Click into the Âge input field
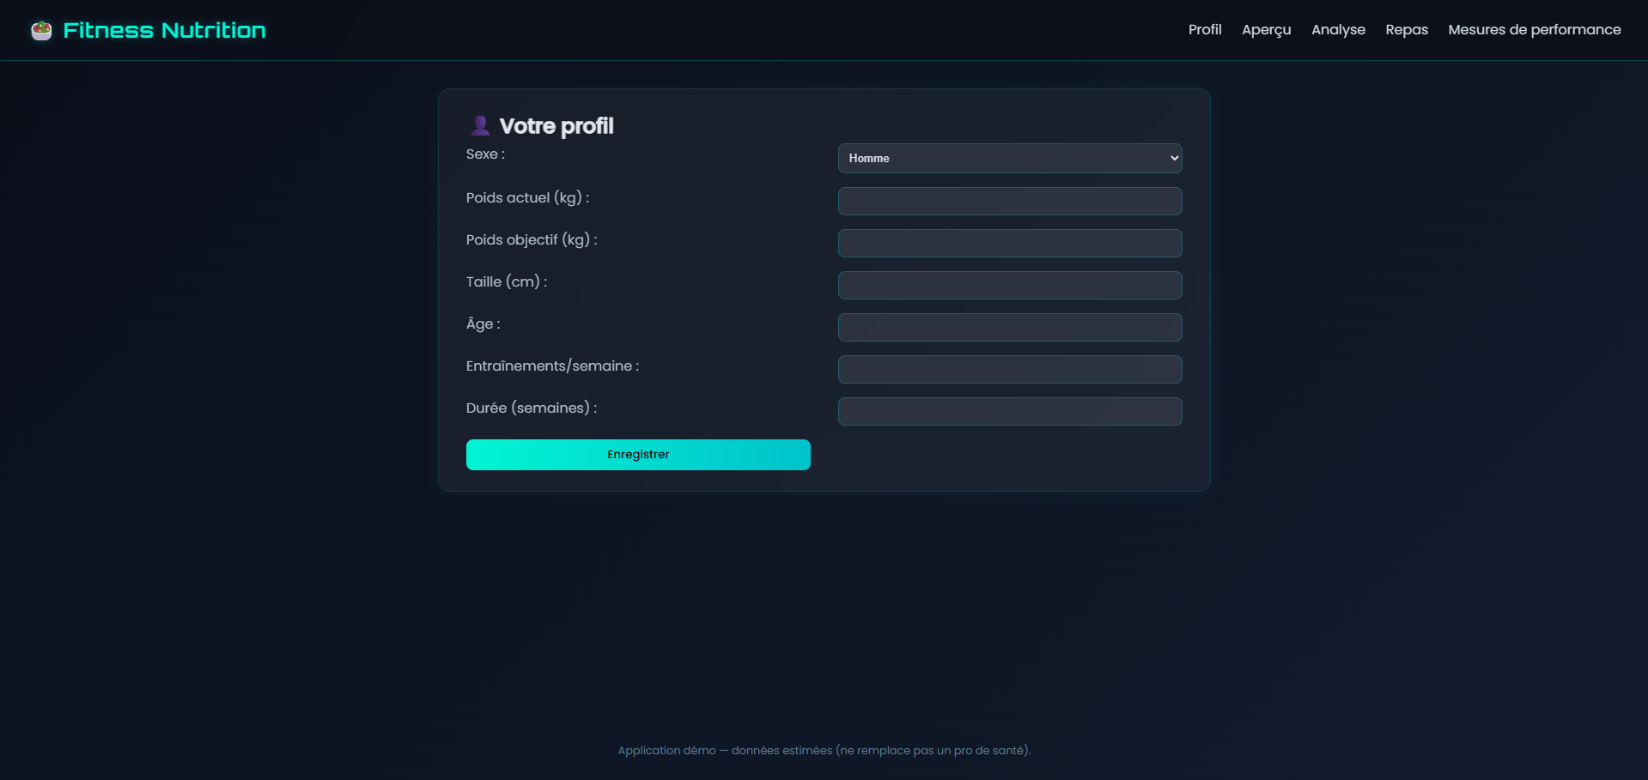 point(1009,328)
